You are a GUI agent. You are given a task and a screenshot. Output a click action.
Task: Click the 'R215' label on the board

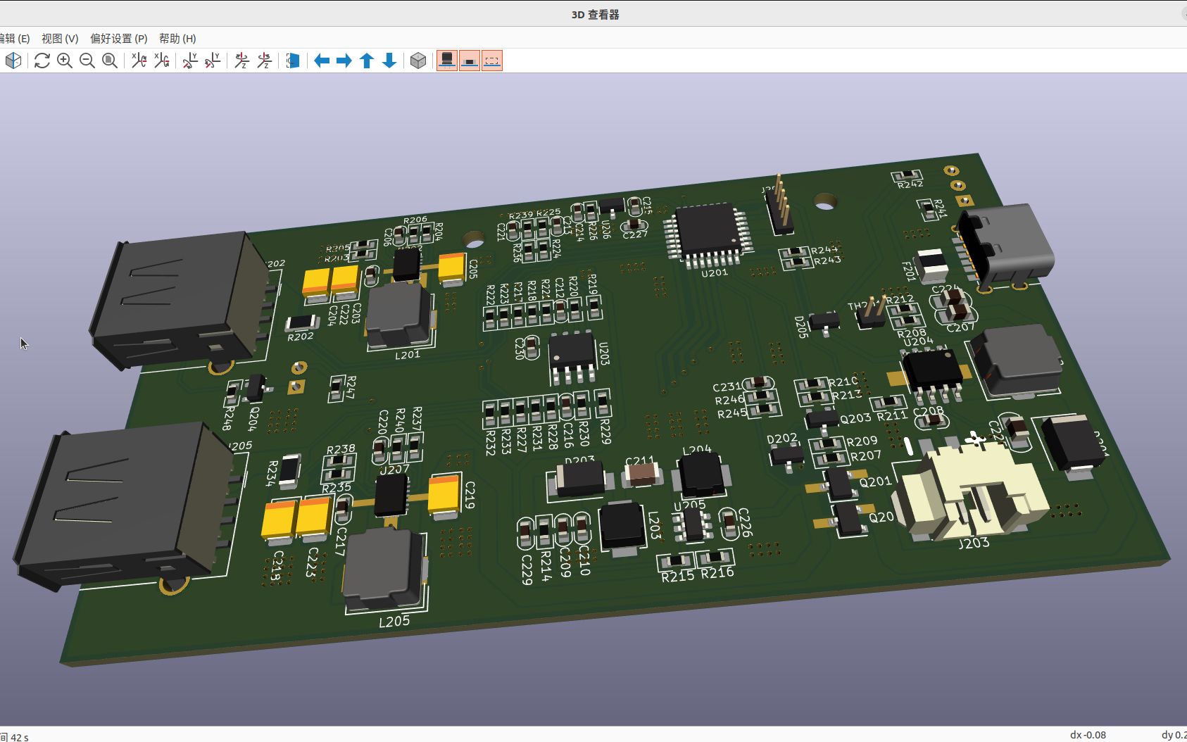(678, 576)
